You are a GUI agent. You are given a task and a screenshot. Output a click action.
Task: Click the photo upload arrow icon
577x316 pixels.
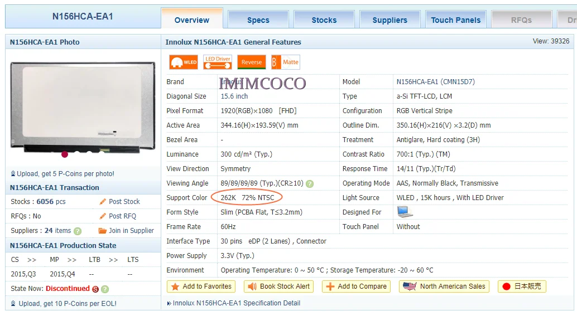(x=13, y=173)
